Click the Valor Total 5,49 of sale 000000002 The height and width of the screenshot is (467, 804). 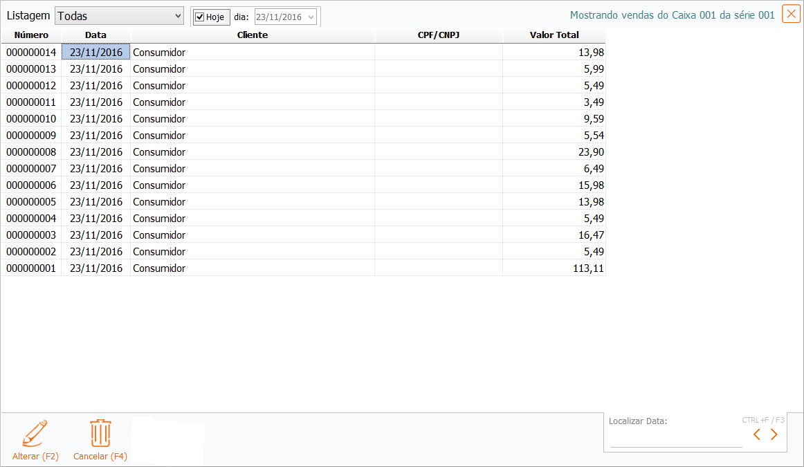pos(594,252)
